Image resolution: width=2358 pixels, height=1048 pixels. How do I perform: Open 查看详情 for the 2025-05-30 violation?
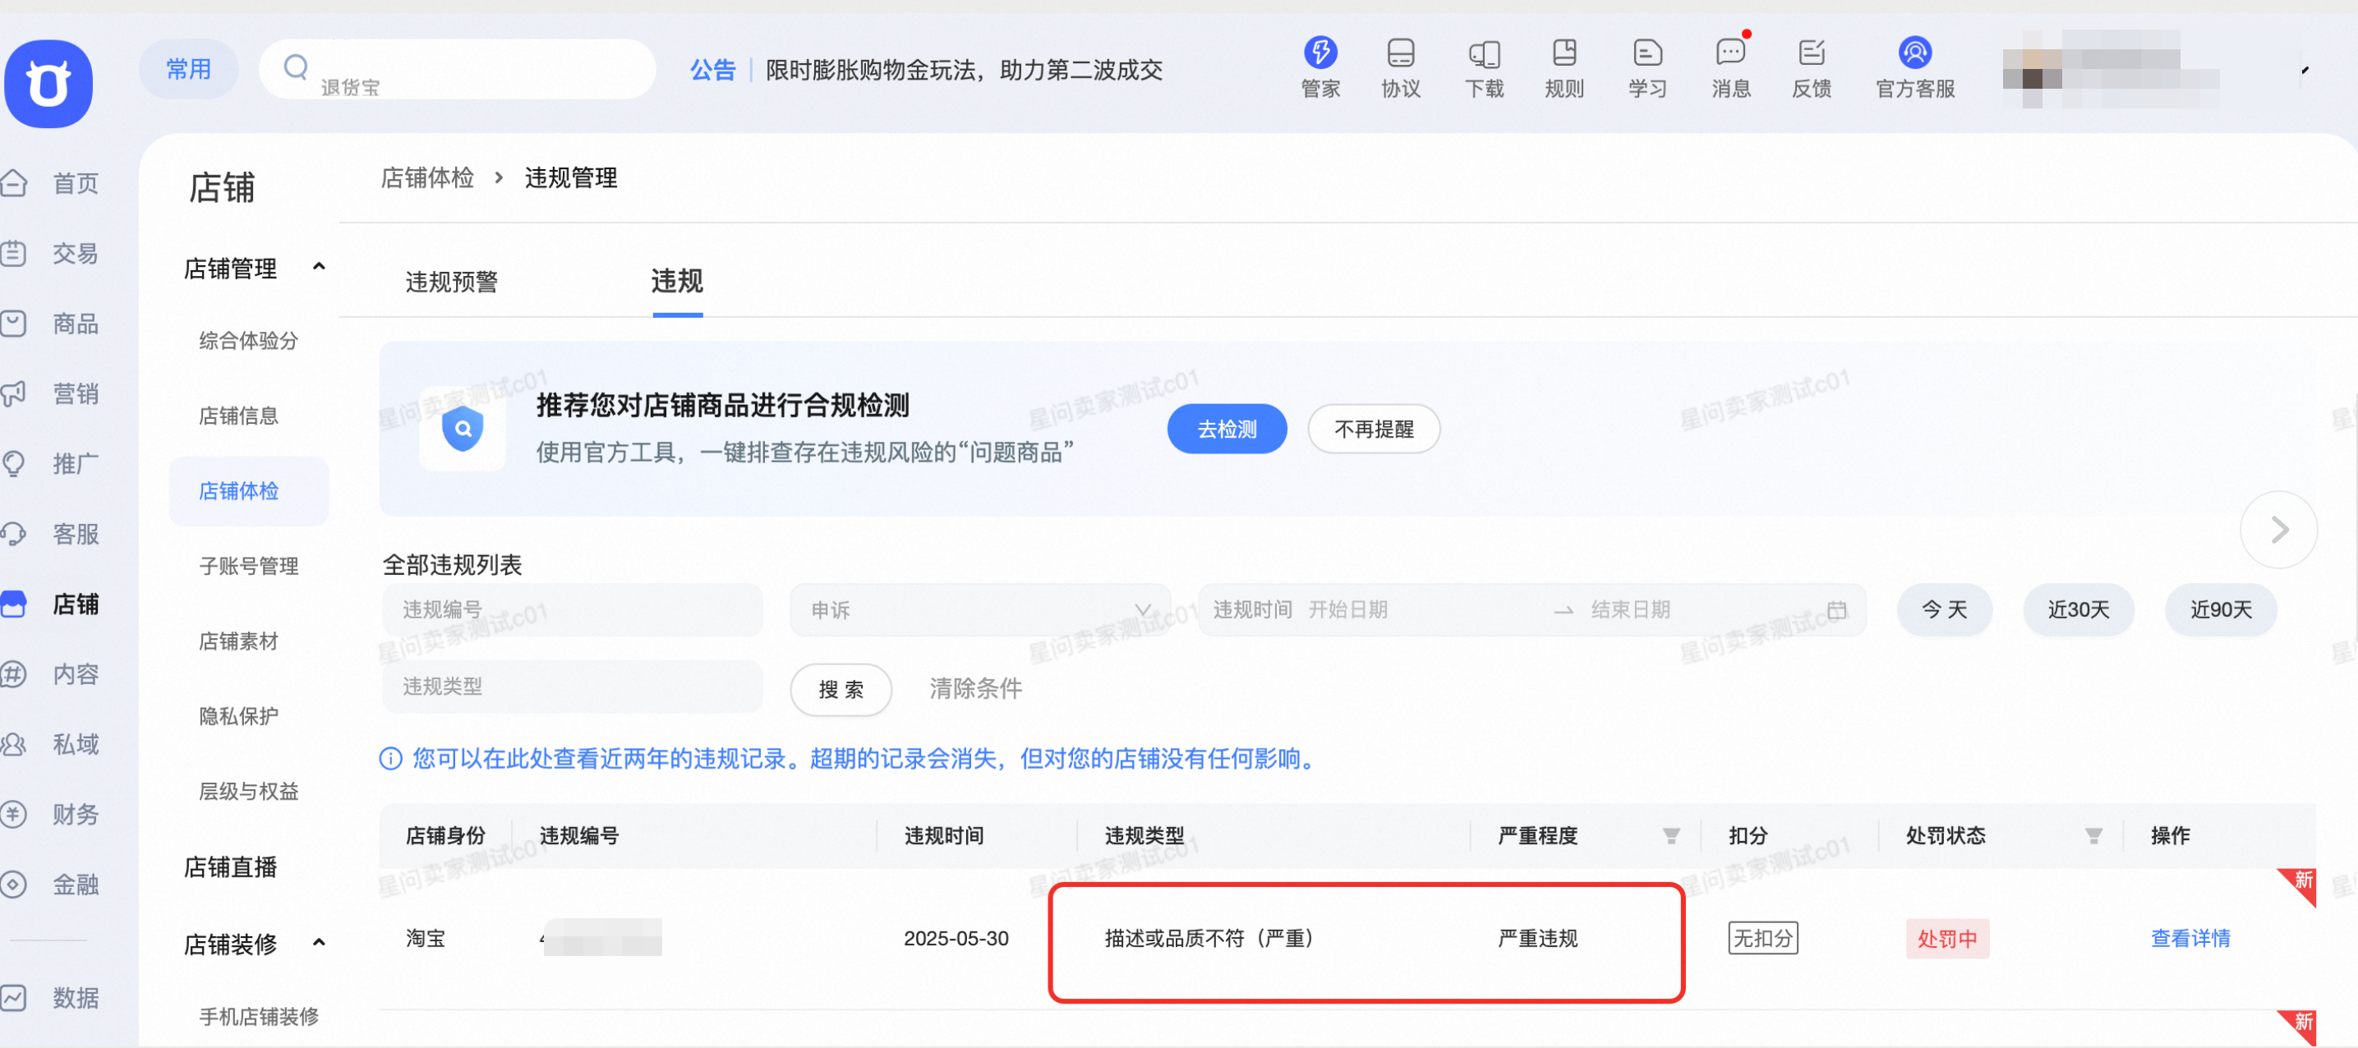click(2190, 938)
